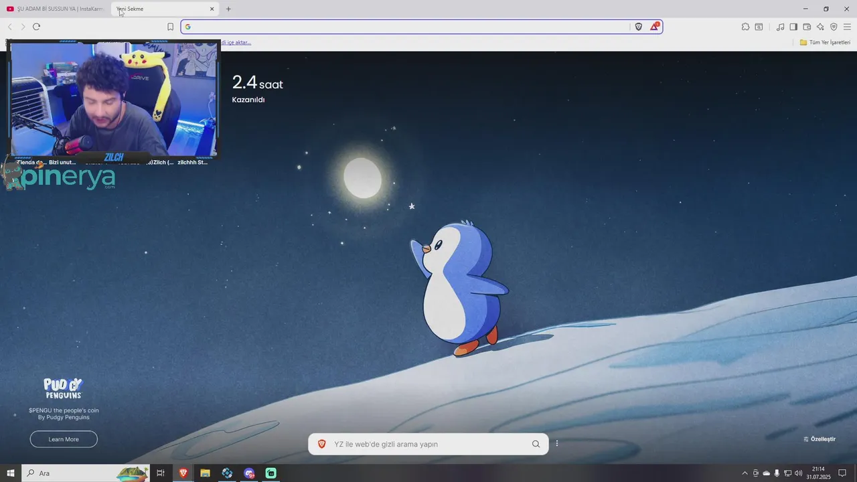Open the Brave Wallet icon
Image resolution: width=857 pixels, height=482 pixels.
pyautogui.click(x=807, y=27)
